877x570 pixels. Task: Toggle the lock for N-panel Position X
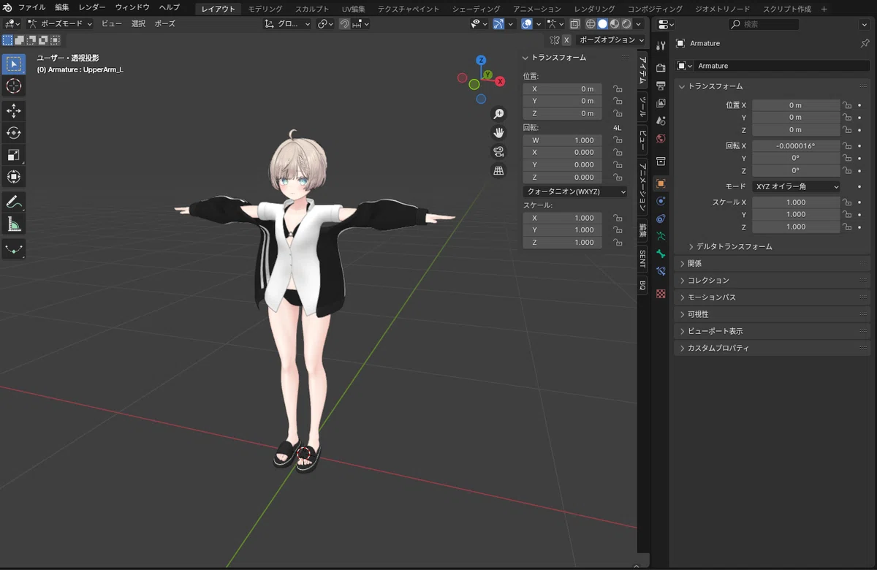(618, 89)
